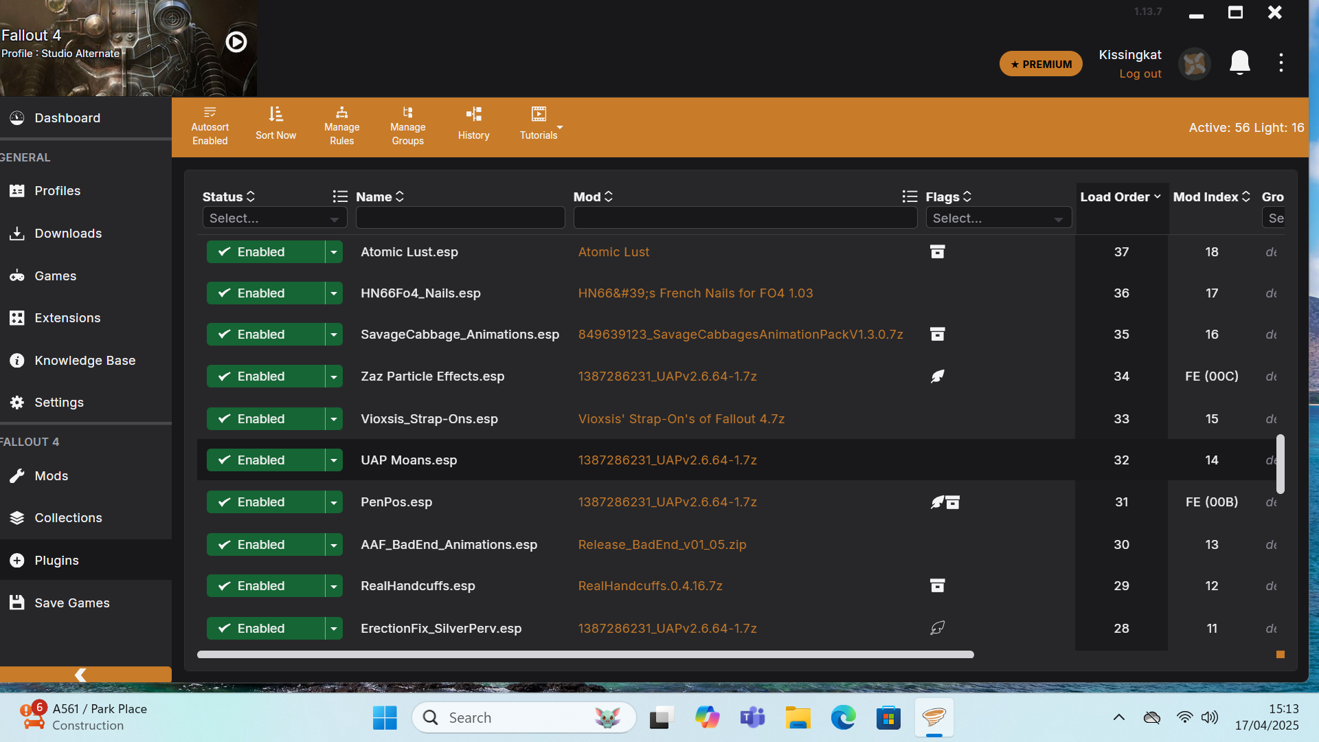Open Windows Start menu
This screenshot has width=1319, height=742.
click(x=385, y=718)
